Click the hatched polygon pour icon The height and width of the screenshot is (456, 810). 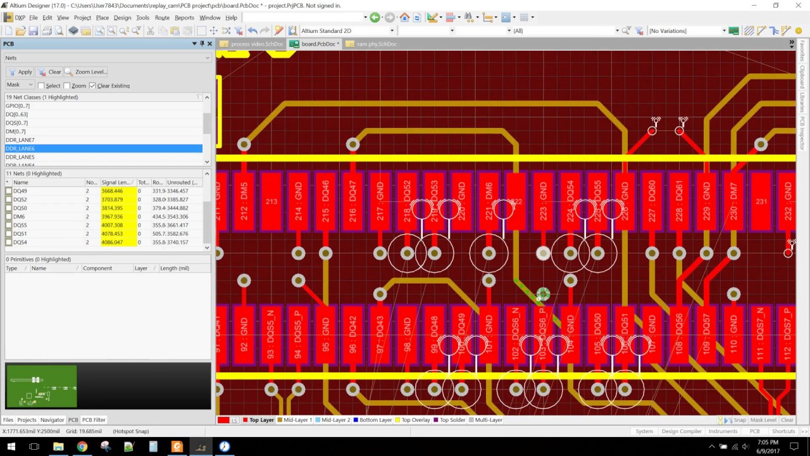[749, 30]
